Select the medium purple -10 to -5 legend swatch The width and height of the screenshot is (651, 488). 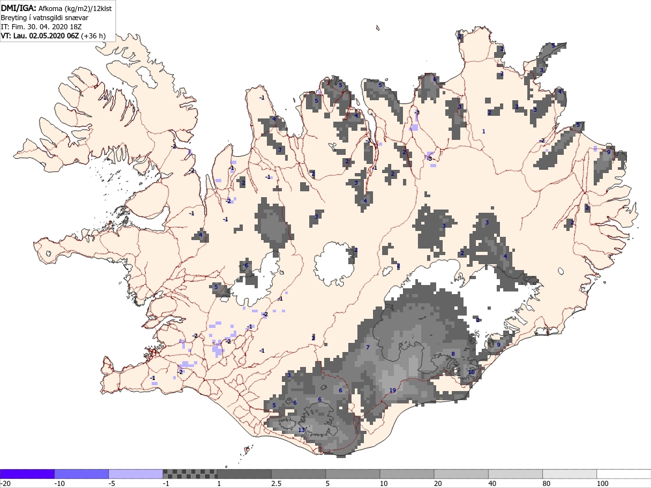[81, 474]
